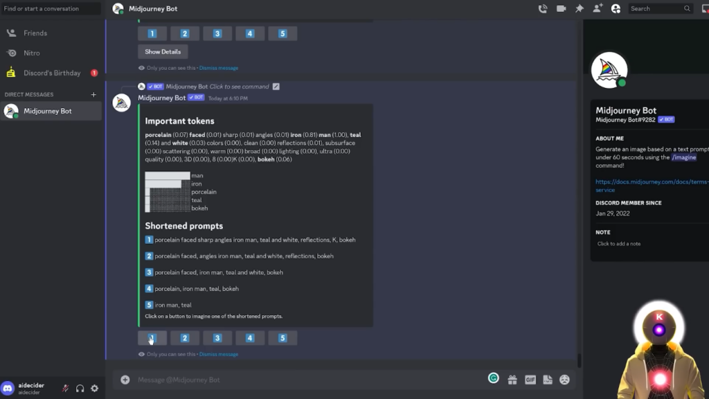
Task: Dismiss the upper ephemeral message
Action: [219, 68]
